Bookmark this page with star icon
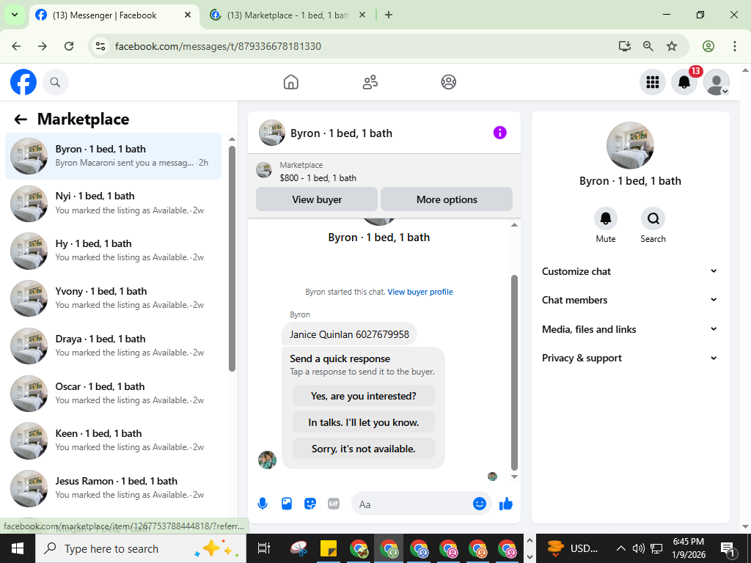Screen dimensions: 751x563 [x=672, y=46]
